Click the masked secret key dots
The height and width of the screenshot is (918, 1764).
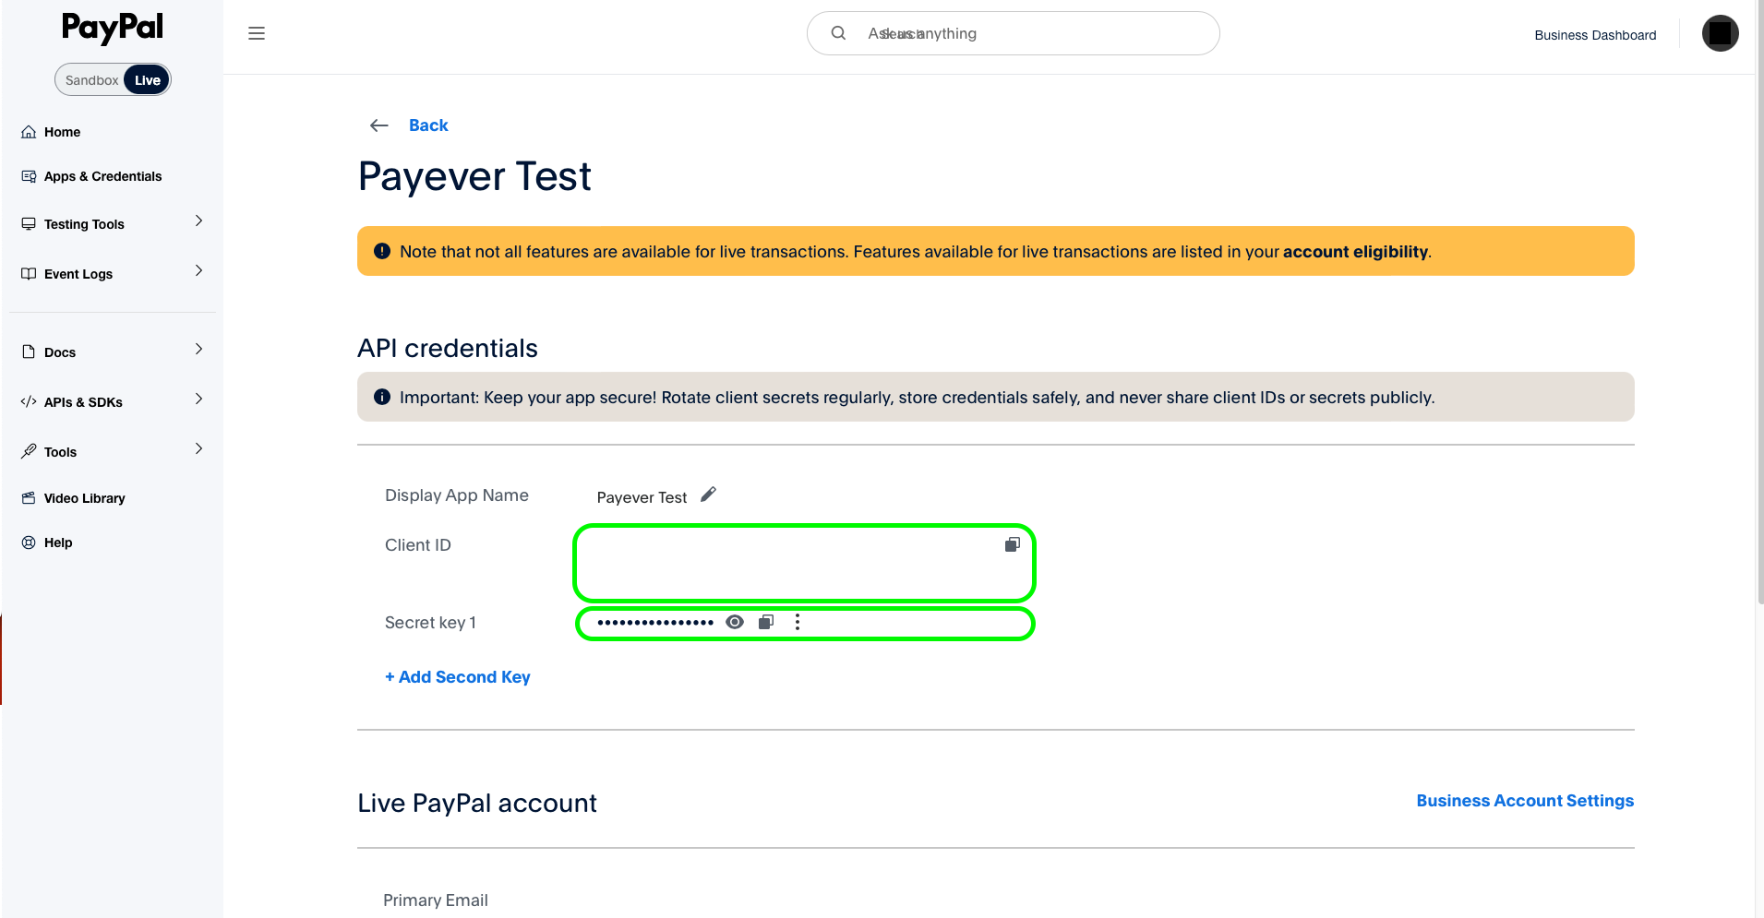[655, 623]
